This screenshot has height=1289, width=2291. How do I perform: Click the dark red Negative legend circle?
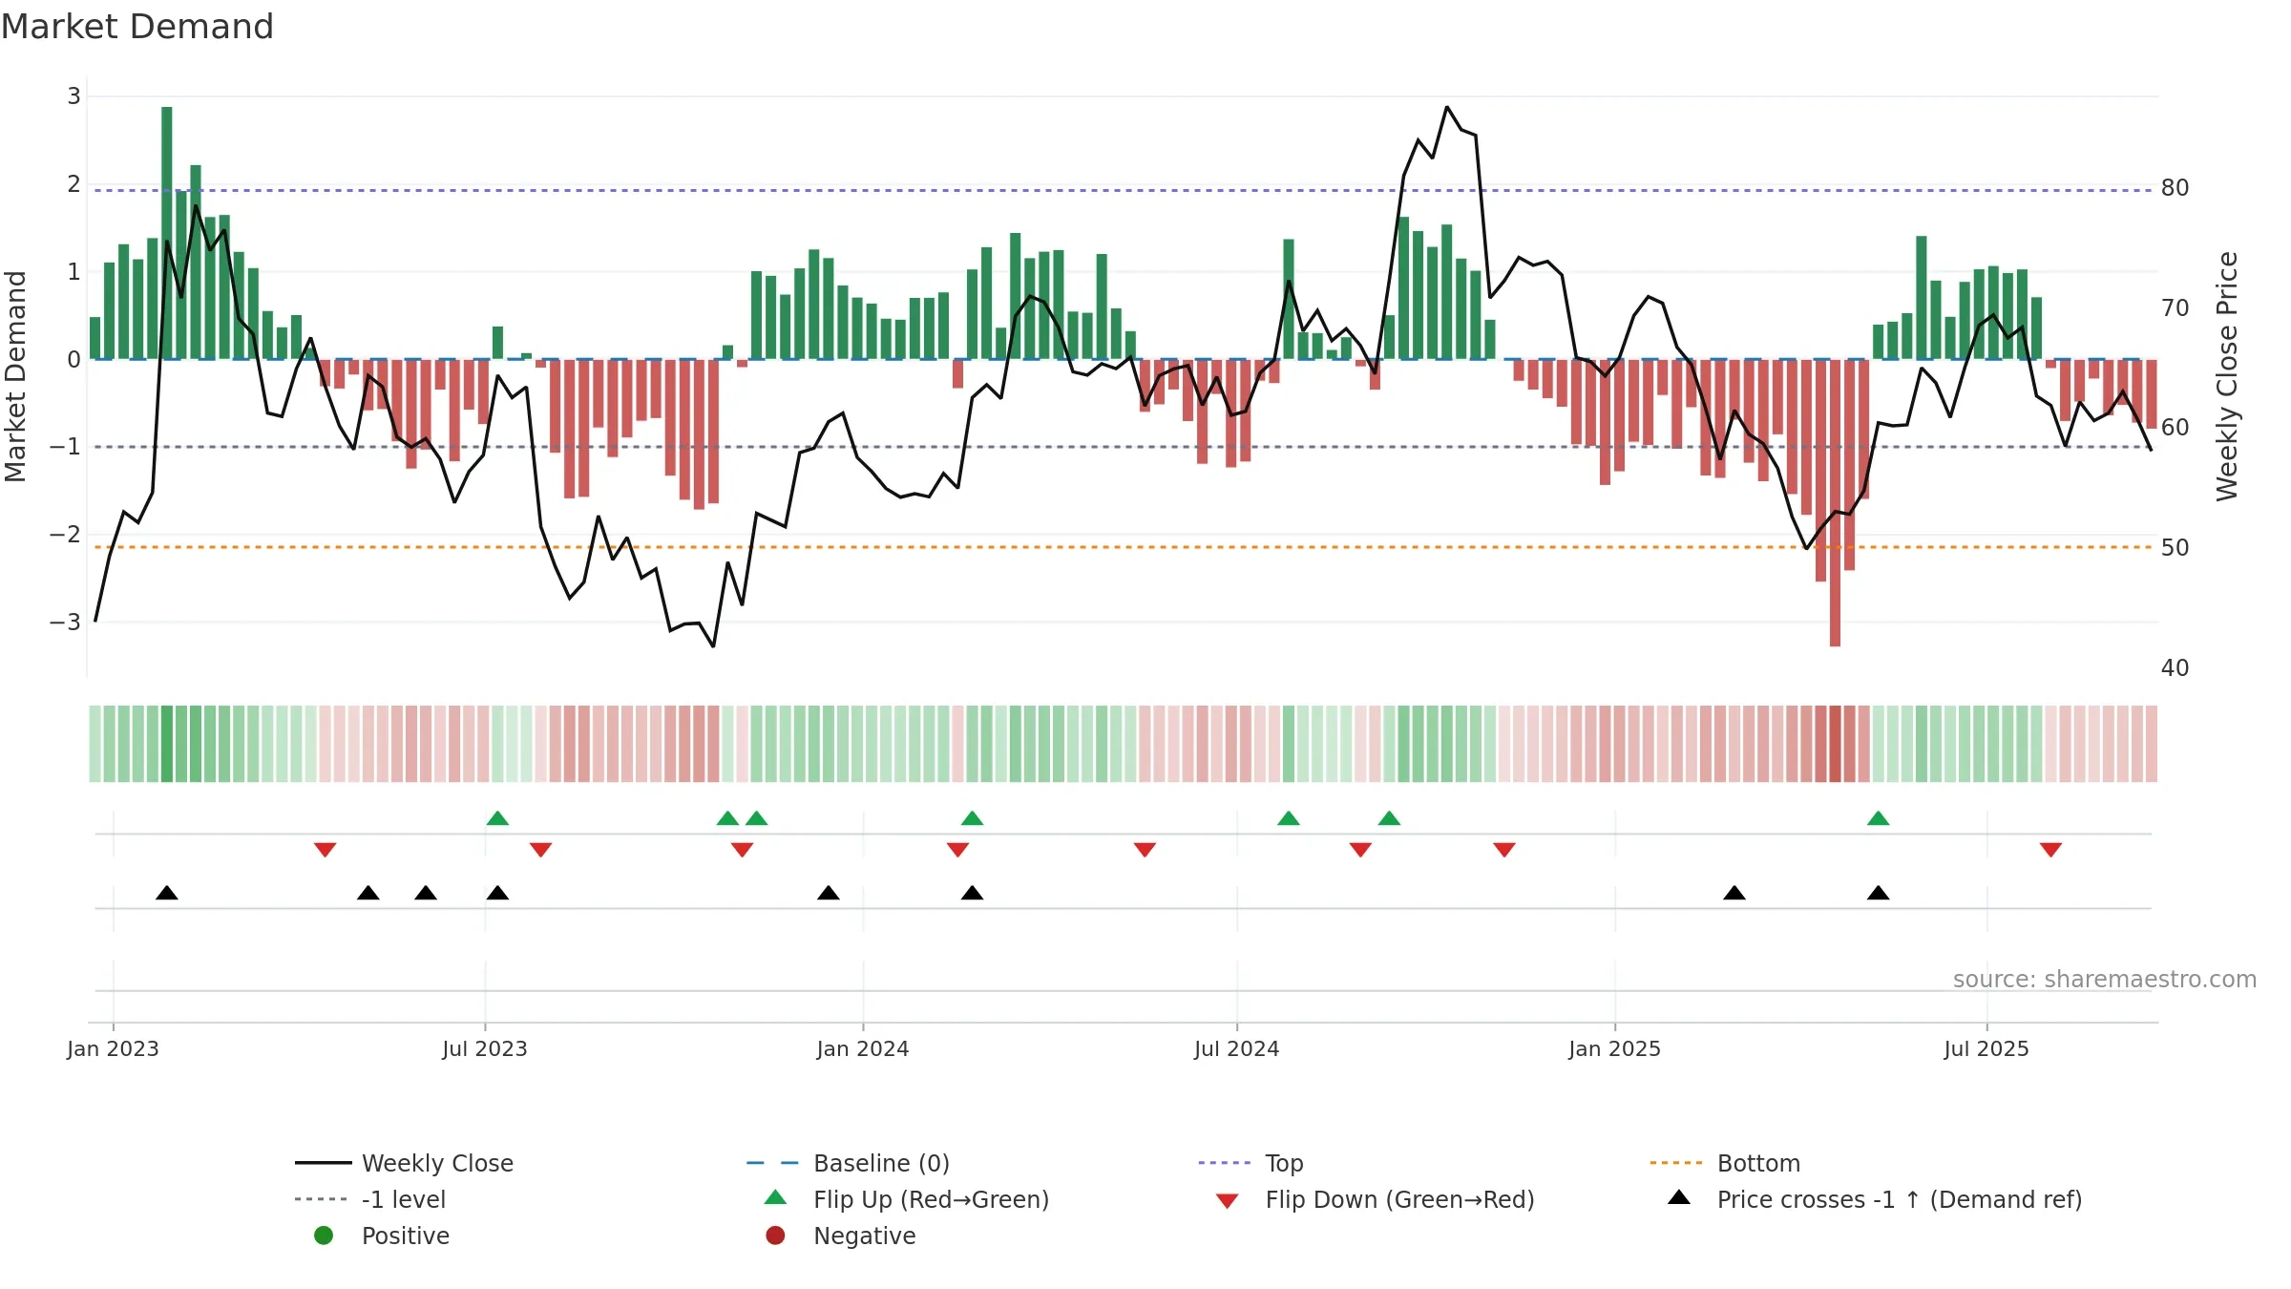(775, 1236)
